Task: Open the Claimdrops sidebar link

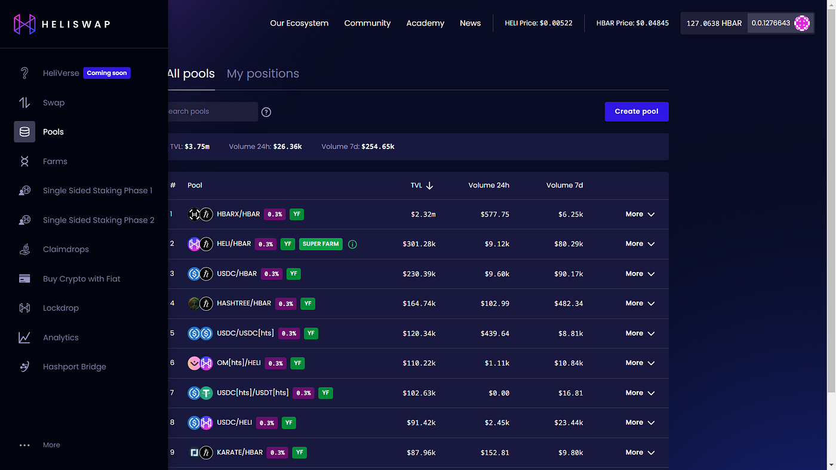Action: coord(66,249)
